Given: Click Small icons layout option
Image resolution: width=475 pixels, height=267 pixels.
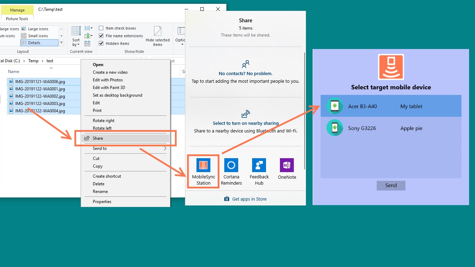Looking at the screenshot, I should click(x=34, y=36).
